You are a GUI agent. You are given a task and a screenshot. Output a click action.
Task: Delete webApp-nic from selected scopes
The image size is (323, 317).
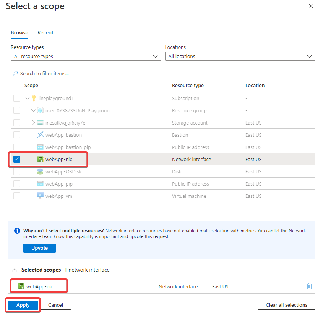pyautogui.click(x=309, y=286)
